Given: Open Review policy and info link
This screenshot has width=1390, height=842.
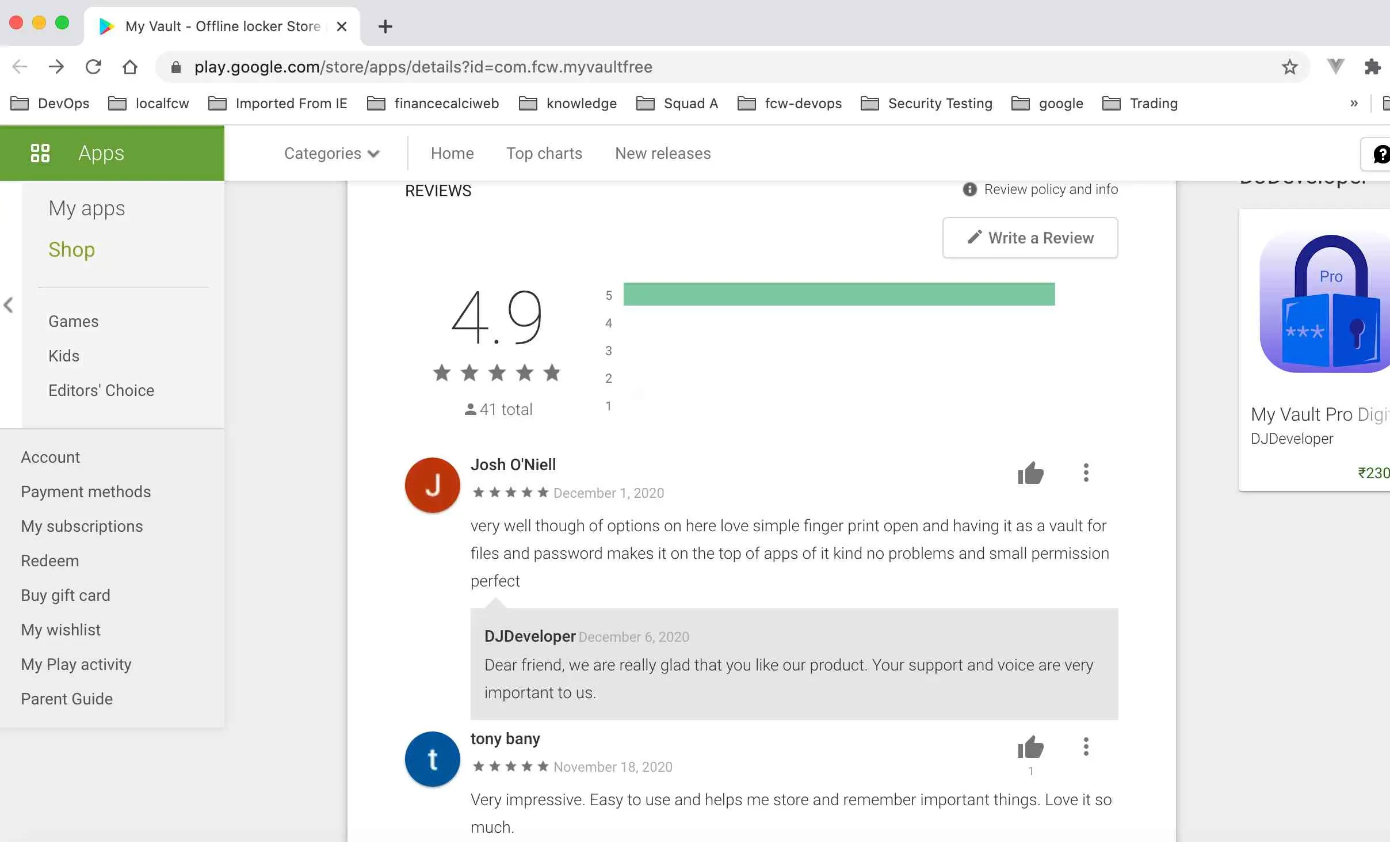Looking at the screenshot, I should click(x=1051, y=189).
